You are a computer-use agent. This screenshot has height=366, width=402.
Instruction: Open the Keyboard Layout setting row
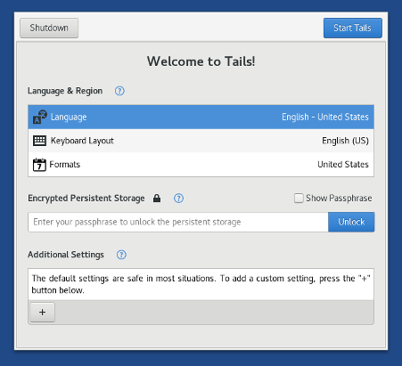point(201,141)
